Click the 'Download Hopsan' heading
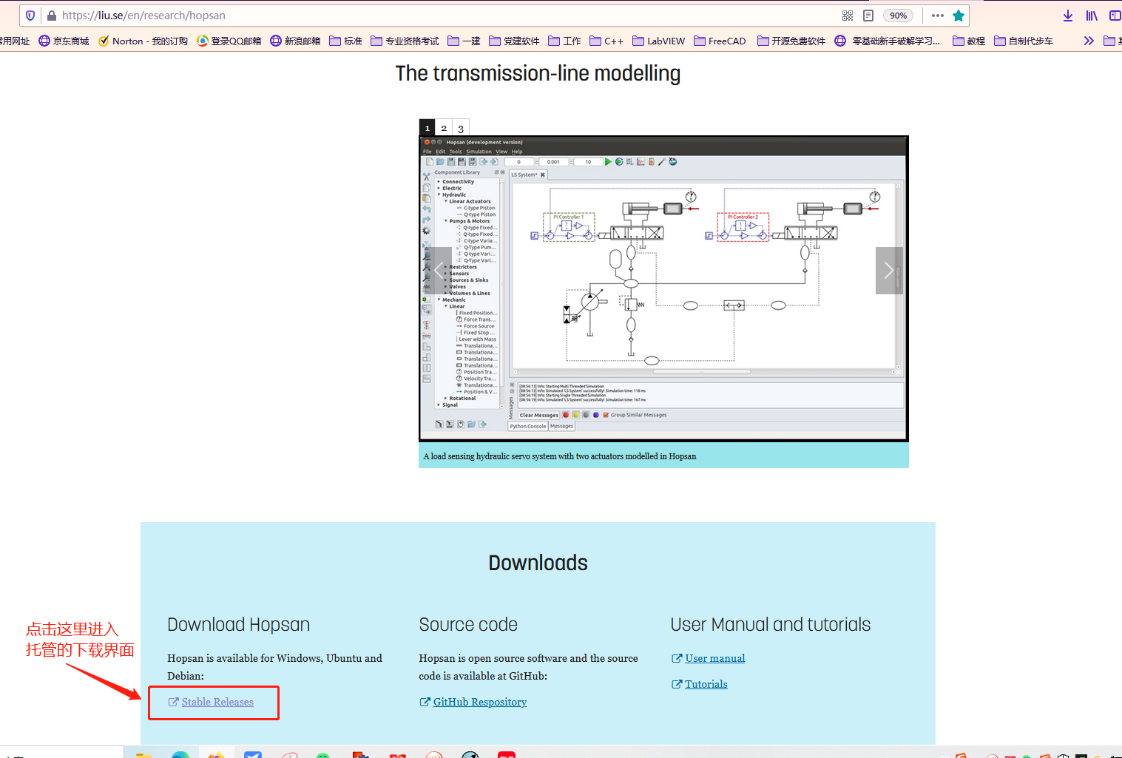This screenshot has height=758, width=1122. 238,624
